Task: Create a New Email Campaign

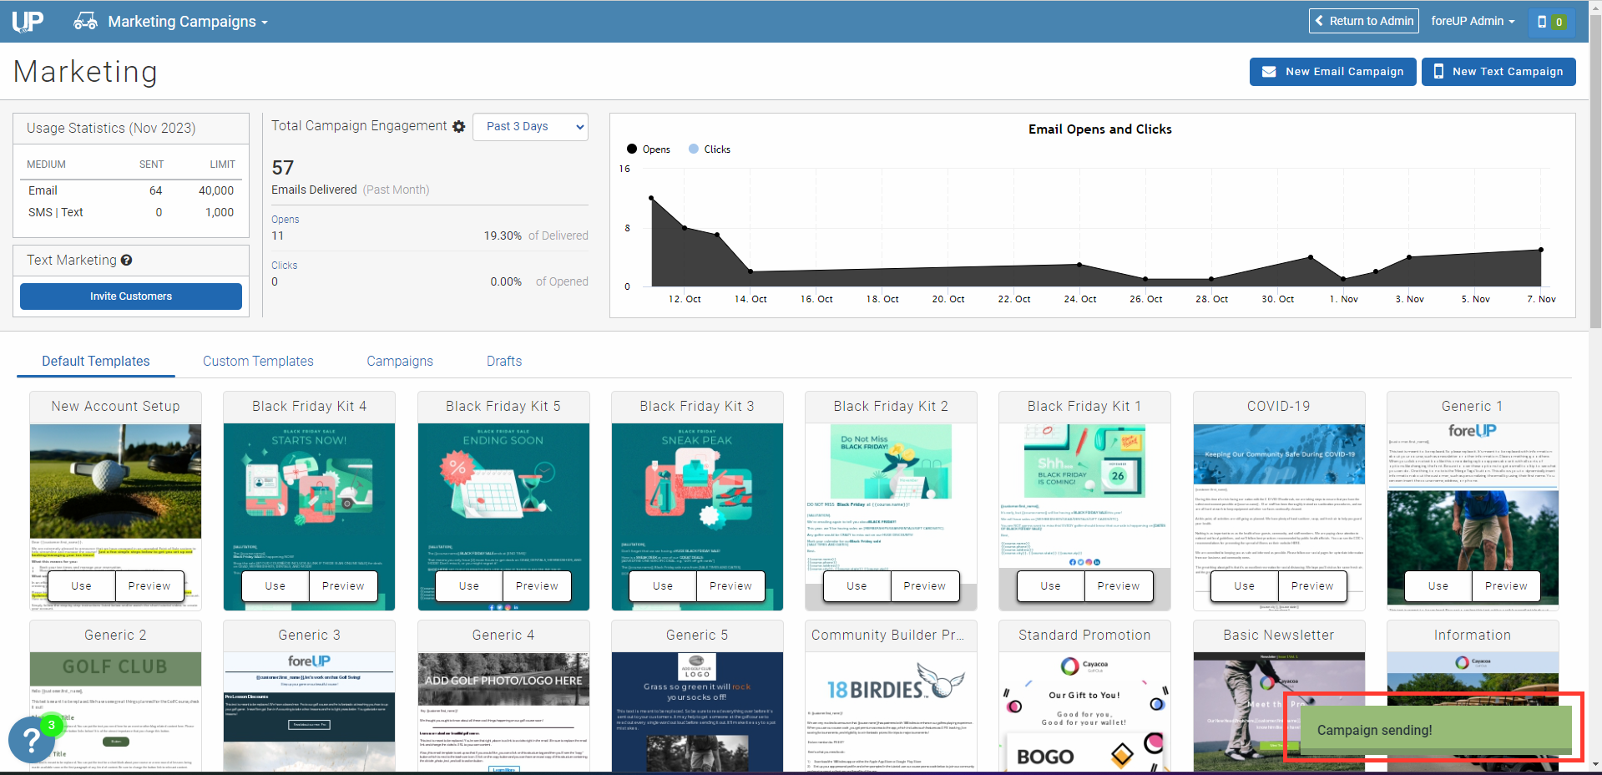Action: [x=1332, y=72]
